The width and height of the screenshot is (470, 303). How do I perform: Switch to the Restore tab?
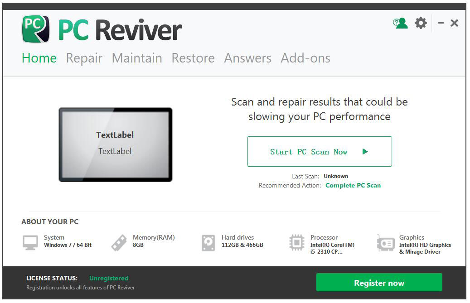[193, 58]
